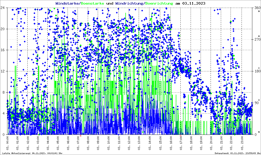The height and width of the screenshot is (155, 261).
Task: Select the blue 'Windrichtung' label in the title
Action: [130, 3]
